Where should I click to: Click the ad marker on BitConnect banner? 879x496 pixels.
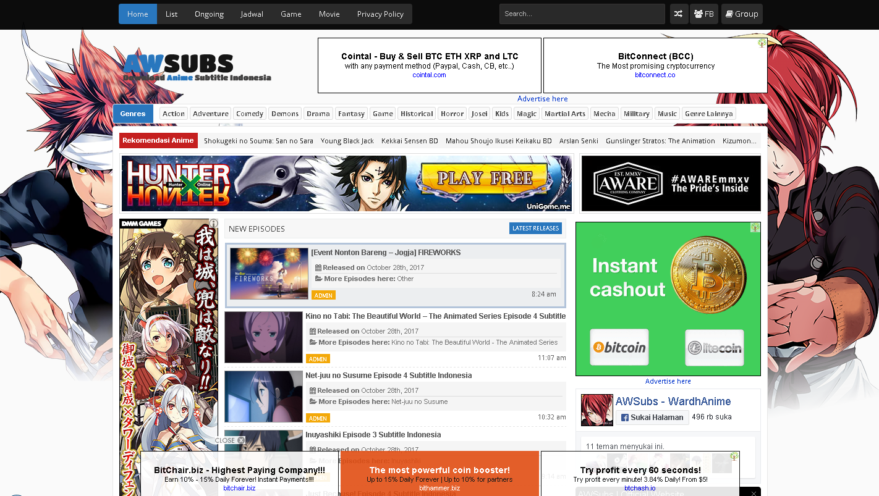tap(762, 43)
